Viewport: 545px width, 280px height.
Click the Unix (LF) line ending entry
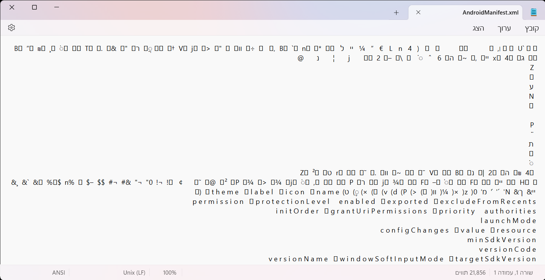coord(134,273)
